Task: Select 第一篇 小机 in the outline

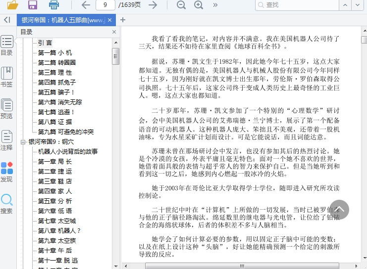Action: 55,53
